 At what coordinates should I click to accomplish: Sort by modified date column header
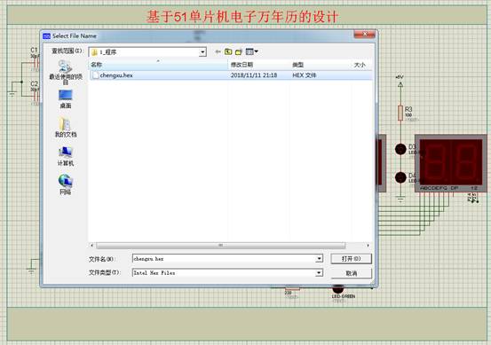click(259, 65)
